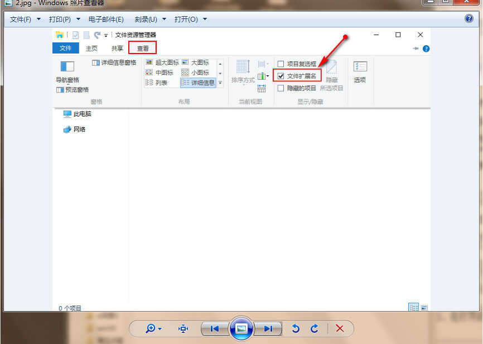
Task: Check the 隐藏的项目 checkbox
Action: [x=281, y=88]
